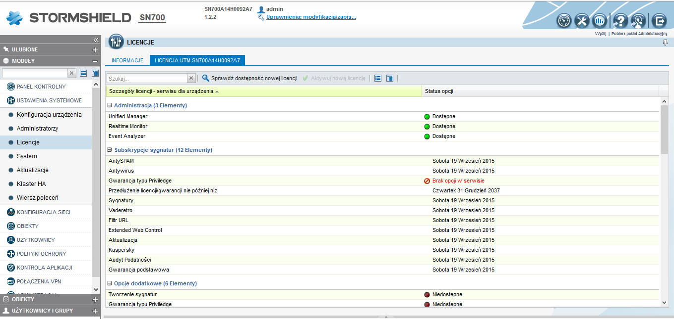Select Licencje sidebar item

pyautogui.click(x=46, y=142)
